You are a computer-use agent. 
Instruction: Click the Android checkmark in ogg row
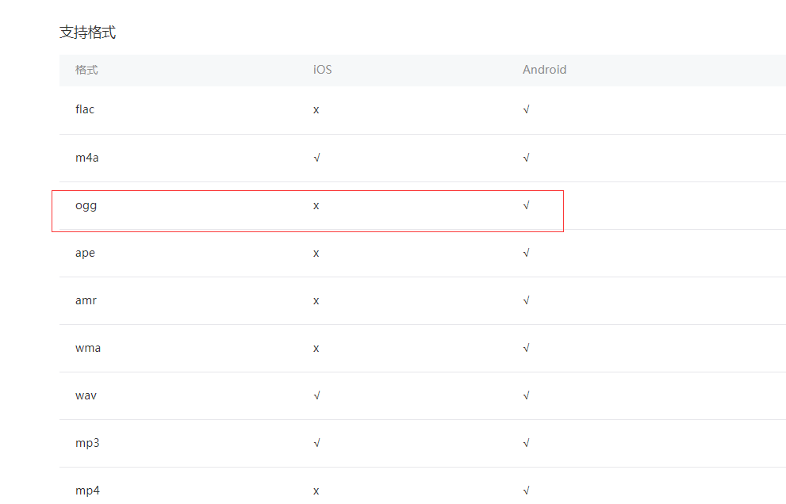[526, 205]
